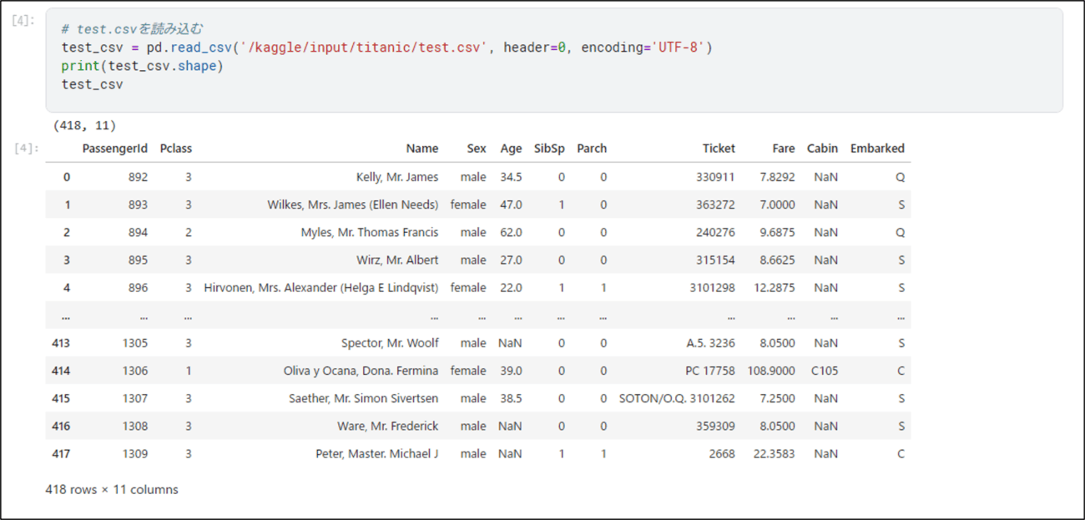Select the Pclass column header
This screenshot has height=520, width=1085.
click(176, 149)
